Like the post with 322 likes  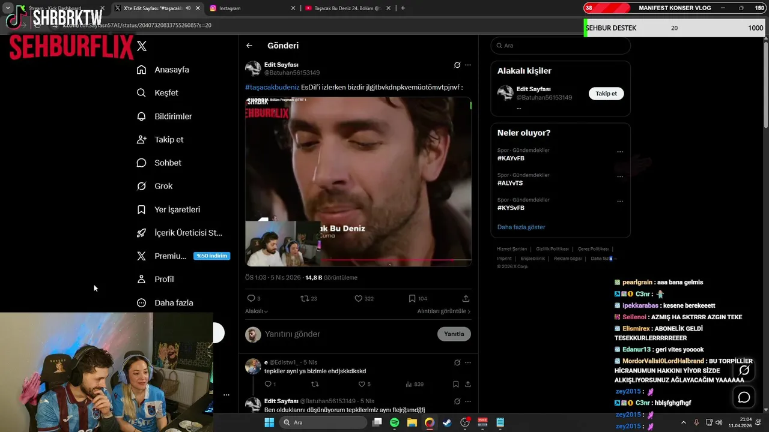[363, 298]
